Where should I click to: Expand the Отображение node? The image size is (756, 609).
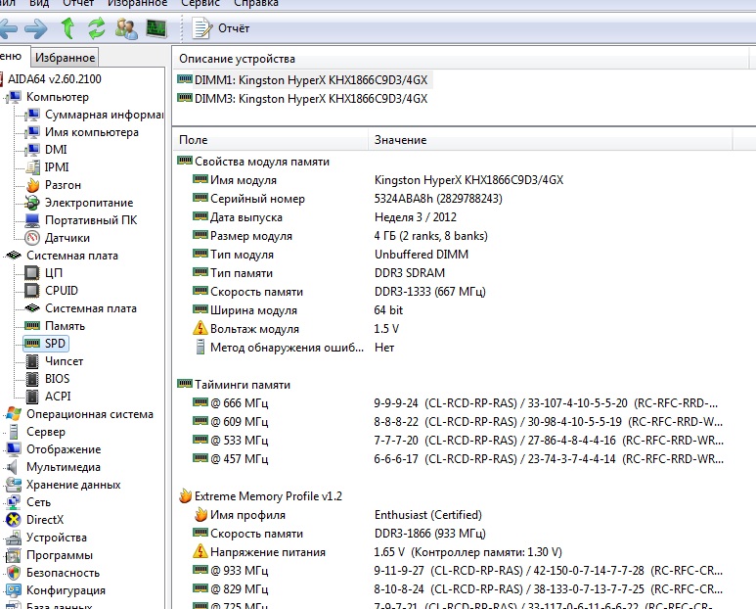pos(64,449)
